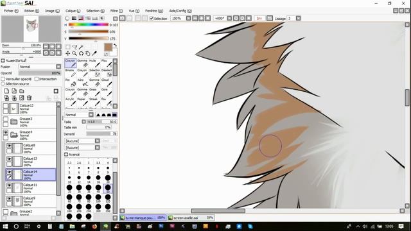Click the brown foreground color swatch

pos(108,47)
